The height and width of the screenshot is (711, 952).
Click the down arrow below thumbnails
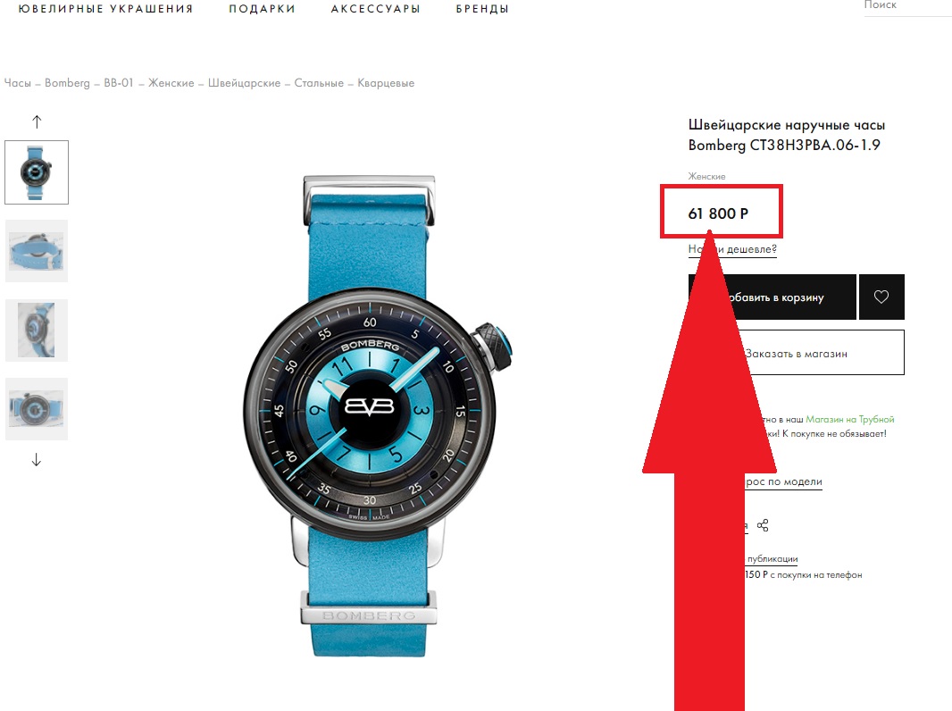coord(37,460)
